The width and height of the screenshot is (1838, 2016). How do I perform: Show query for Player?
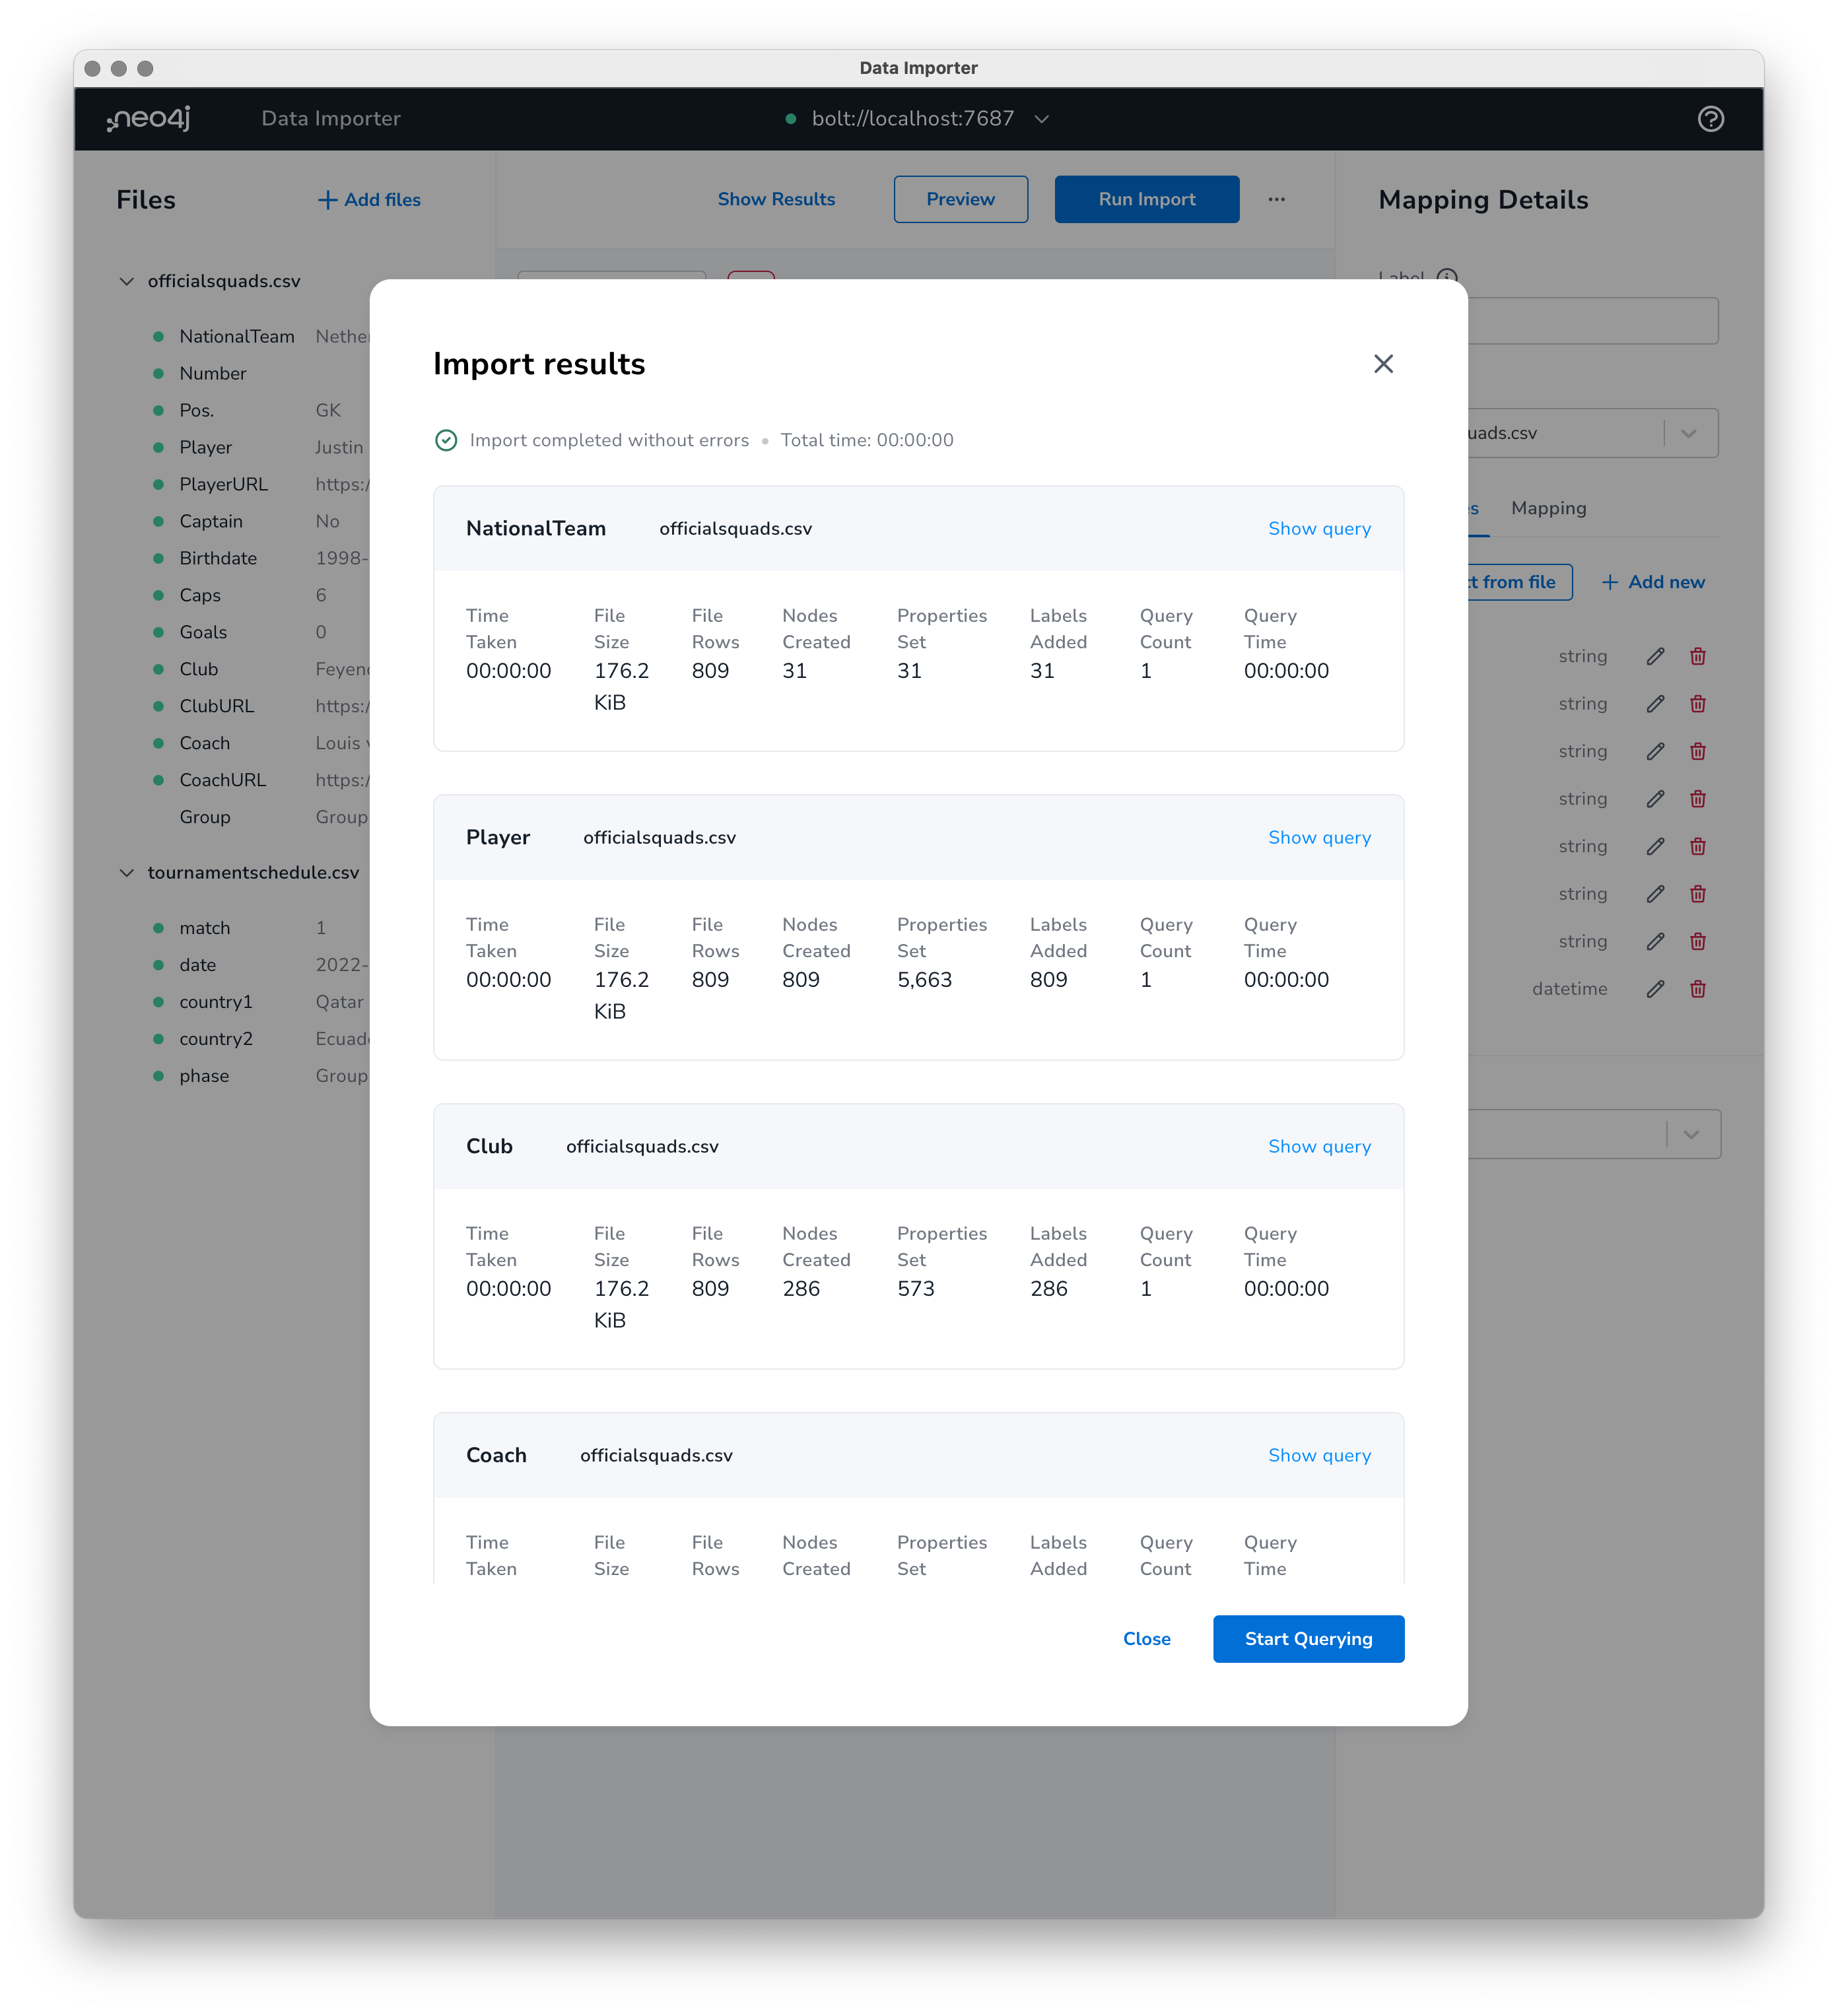tap(1319, 838)
